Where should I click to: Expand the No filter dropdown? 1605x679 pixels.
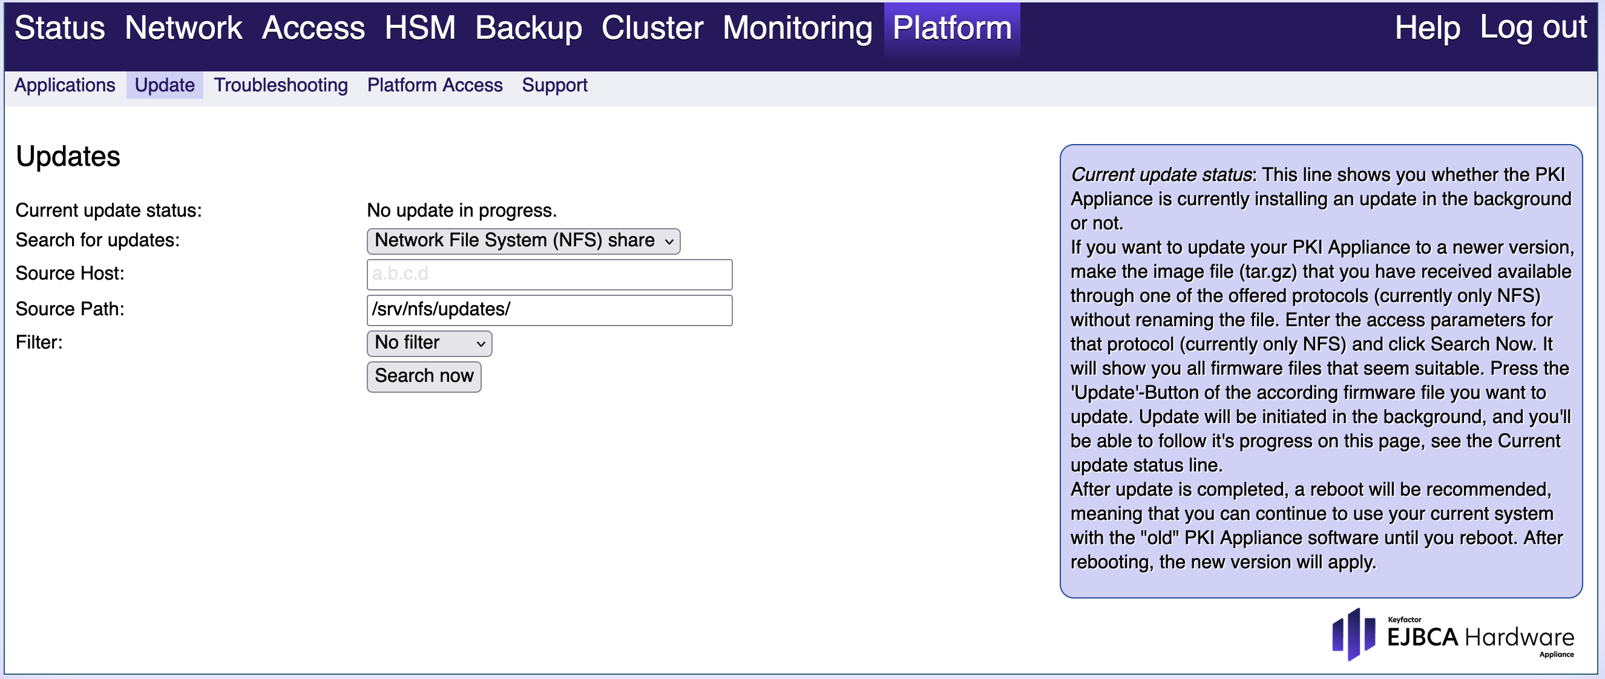coord(428,343)
